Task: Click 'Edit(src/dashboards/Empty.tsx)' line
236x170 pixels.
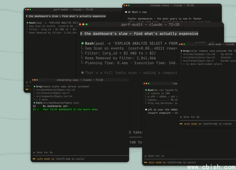Action: click(x=57, y=103)
